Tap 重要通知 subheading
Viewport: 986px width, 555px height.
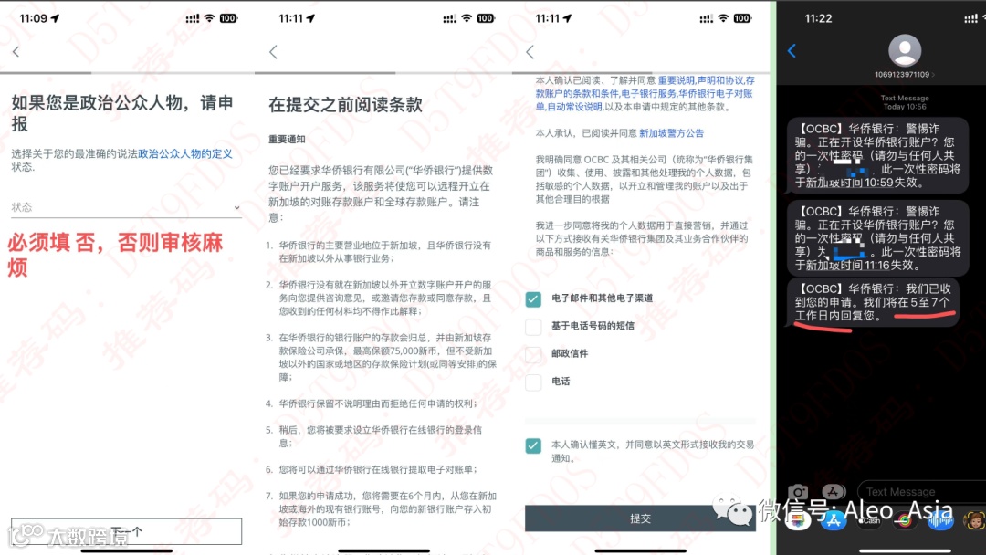(x=287, y=140)
